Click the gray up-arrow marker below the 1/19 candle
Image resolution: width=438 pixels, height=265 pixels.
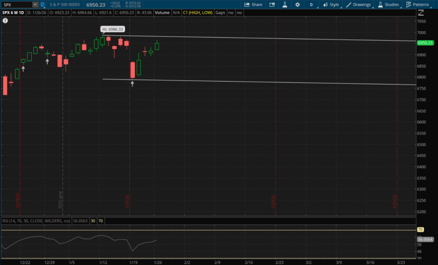[132, 84]
